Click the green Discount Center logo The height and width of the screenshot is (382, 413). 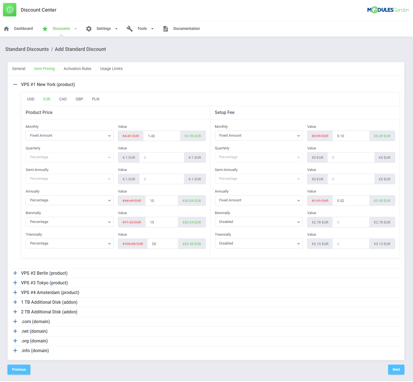pos(10,10)
